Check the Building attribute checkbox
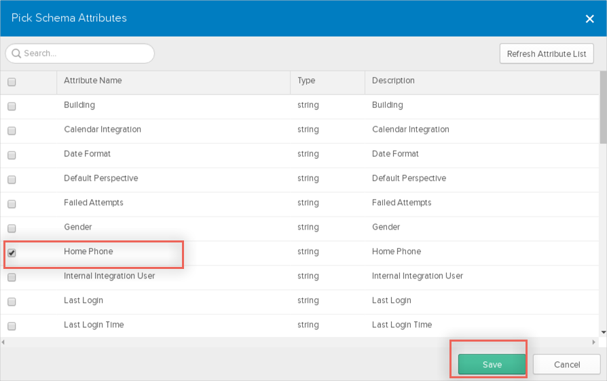This screenshot has width=607, height=381. [x=12, y=107]
